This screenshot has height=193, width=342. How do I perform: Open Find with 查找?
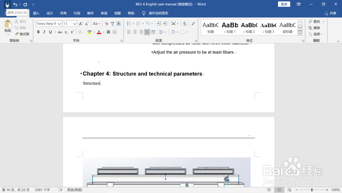pos(315,21)
